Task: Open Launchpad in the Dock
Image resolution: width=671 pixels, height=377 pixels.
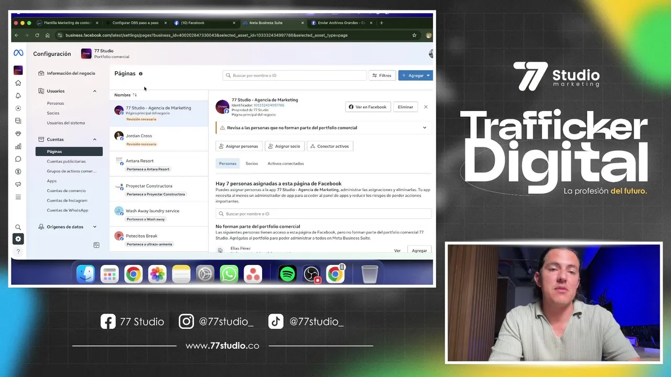Action: pos(110,274)
